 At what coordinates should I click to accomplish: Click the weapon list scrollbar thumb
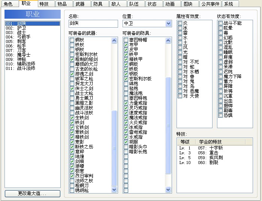click(x=114, y=148)
